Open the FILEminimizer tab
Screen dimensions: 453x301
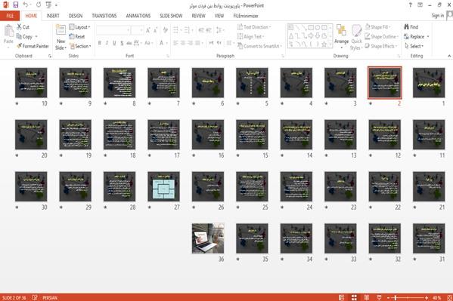[246, 16]
